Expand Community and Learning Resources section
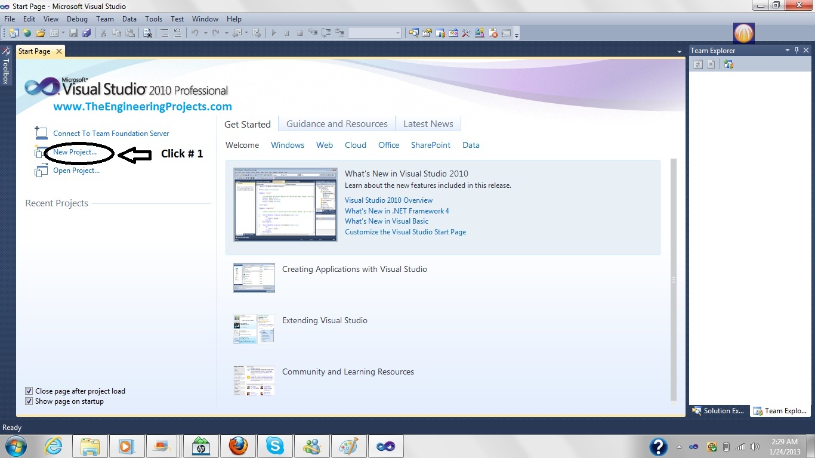This screenshot has width=815, height=458. (x=348, y=372)
